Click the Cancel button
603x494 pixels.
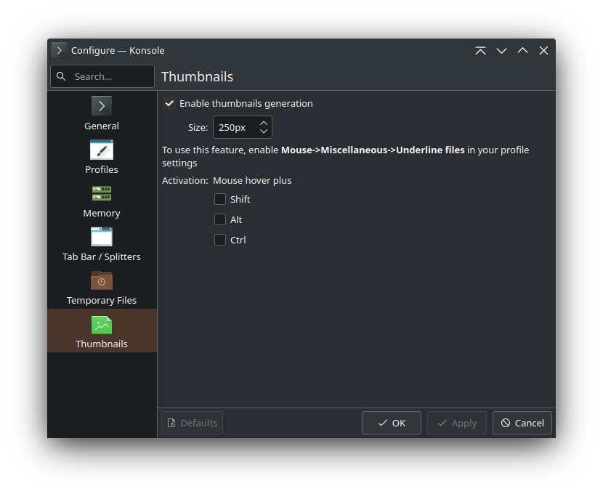(522, 423)
